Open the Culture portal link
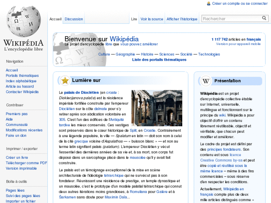This screenshot has width=271, height=203. [104, 54]
